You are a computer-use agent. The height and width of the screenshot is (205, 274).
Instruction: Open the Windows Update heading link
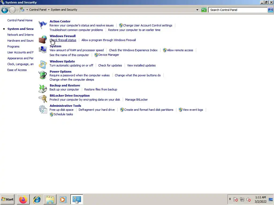coord(62,61)
